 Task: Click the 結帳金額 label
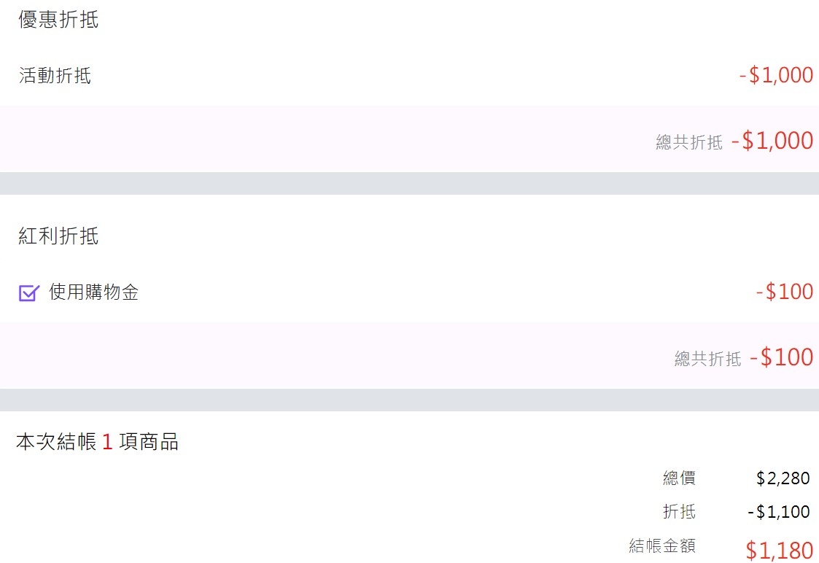pos(662,545)
